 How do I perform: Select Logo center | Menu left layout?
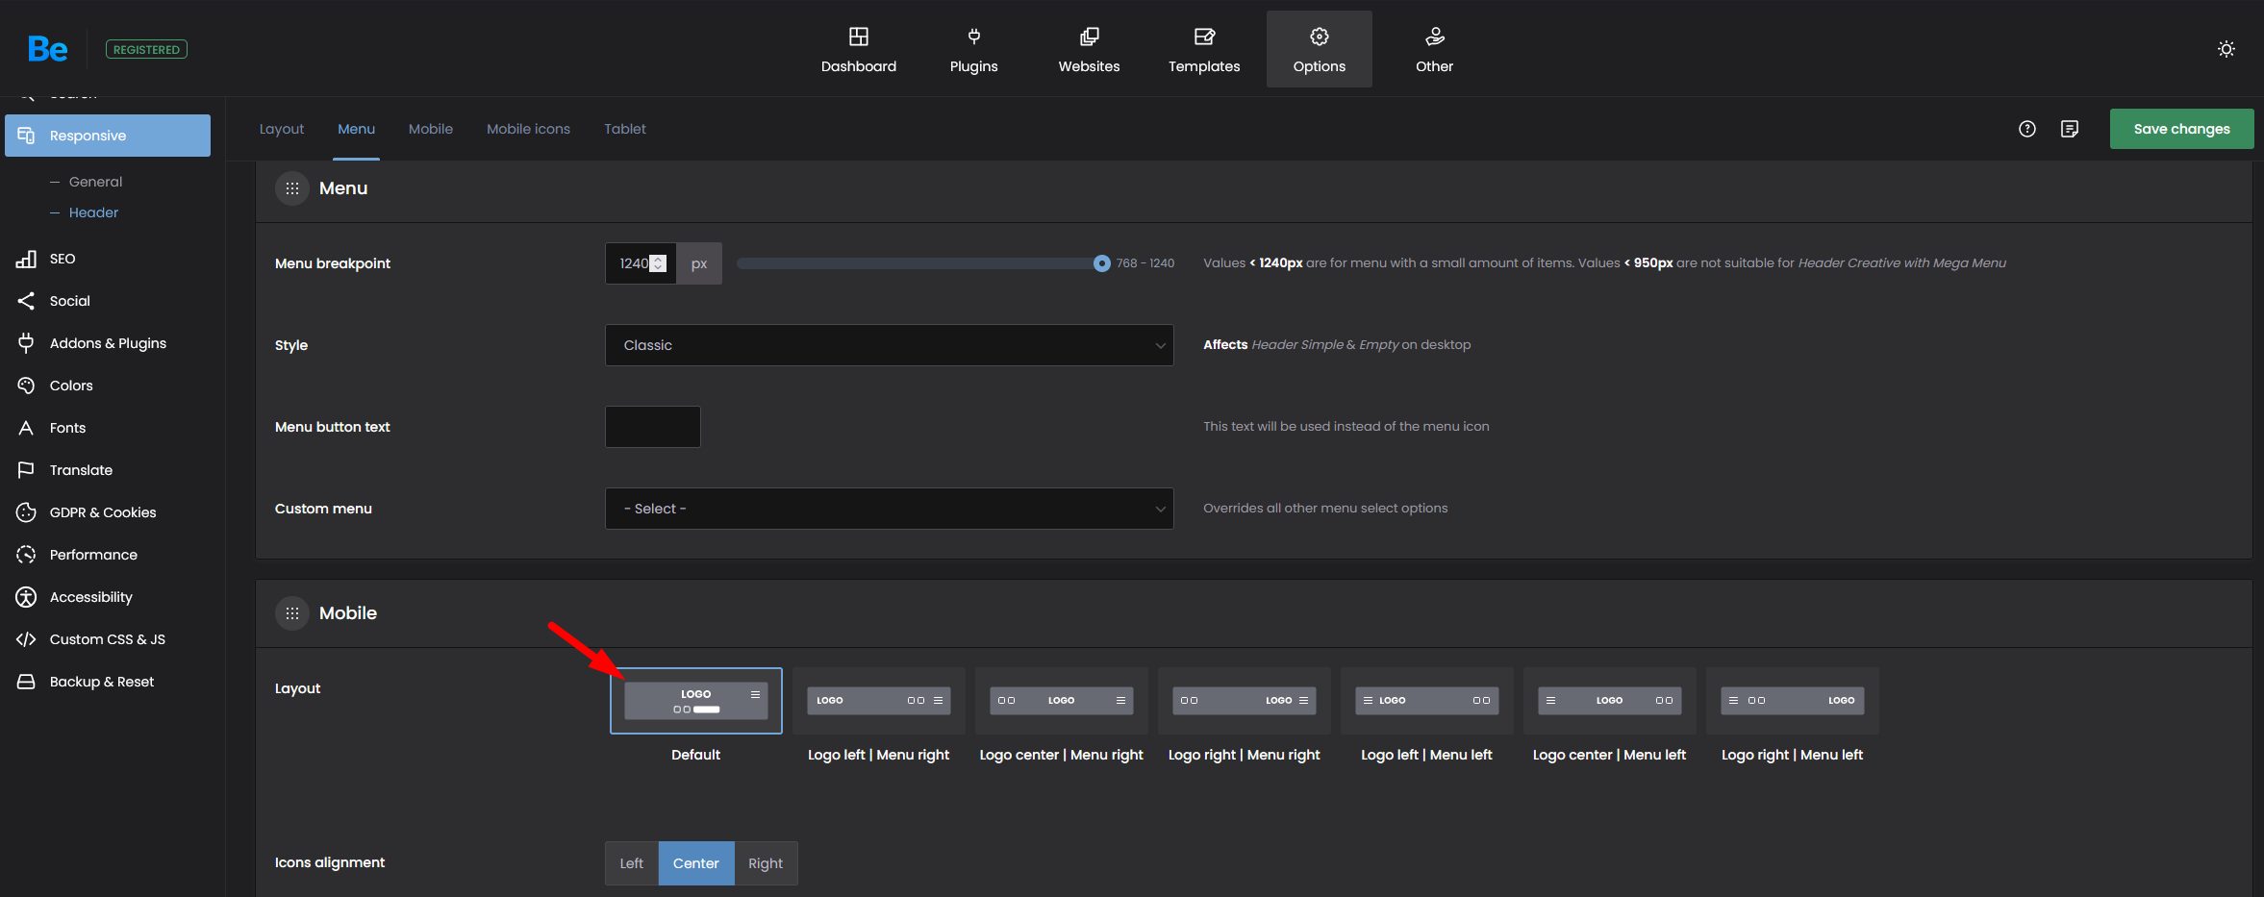click(1609, 701)
